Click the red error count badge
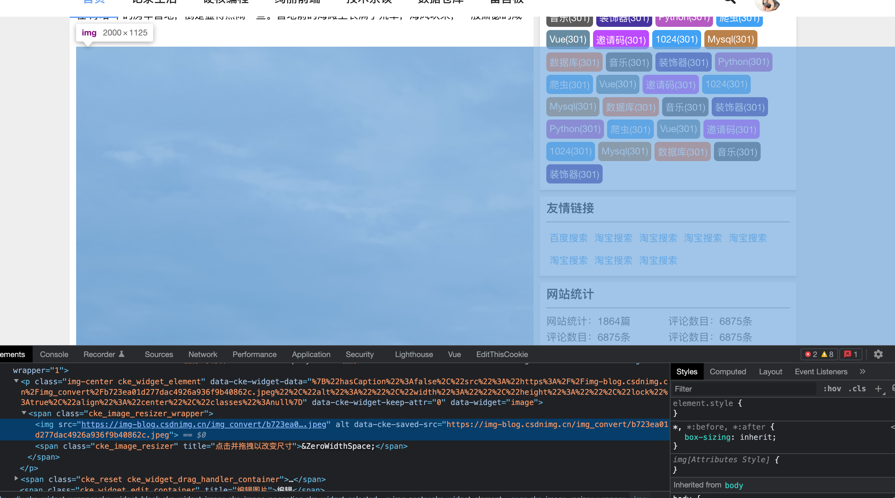 pos(811,354)
